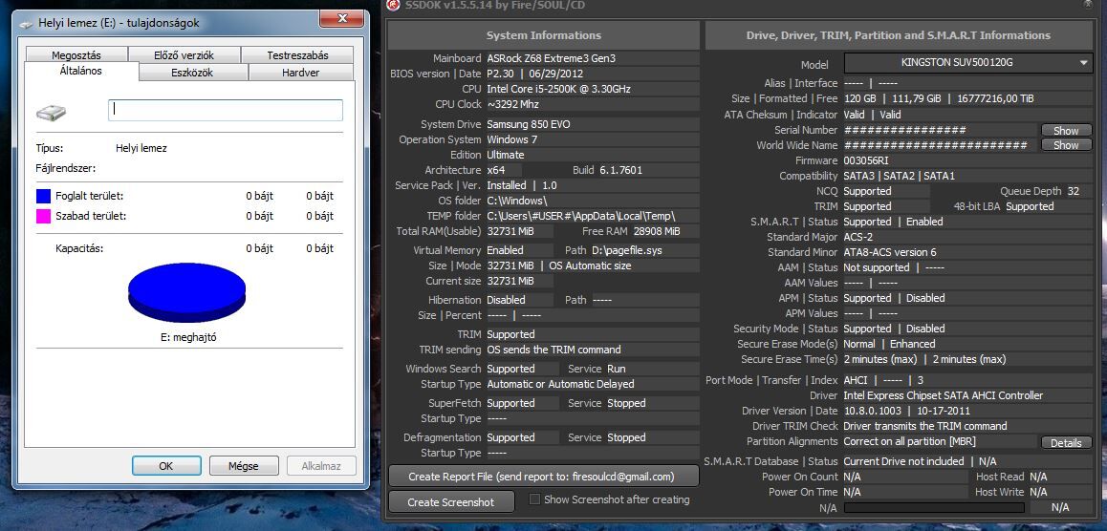
Task: Click the Compatibility value SATA3 | SATA2 | SATA1
Action: [x=899, y=176]
